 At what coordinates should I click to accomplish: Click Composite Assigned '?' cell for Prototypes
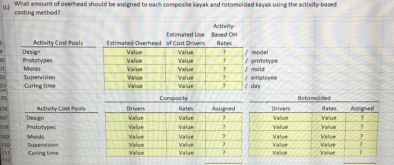click(224, 127)
